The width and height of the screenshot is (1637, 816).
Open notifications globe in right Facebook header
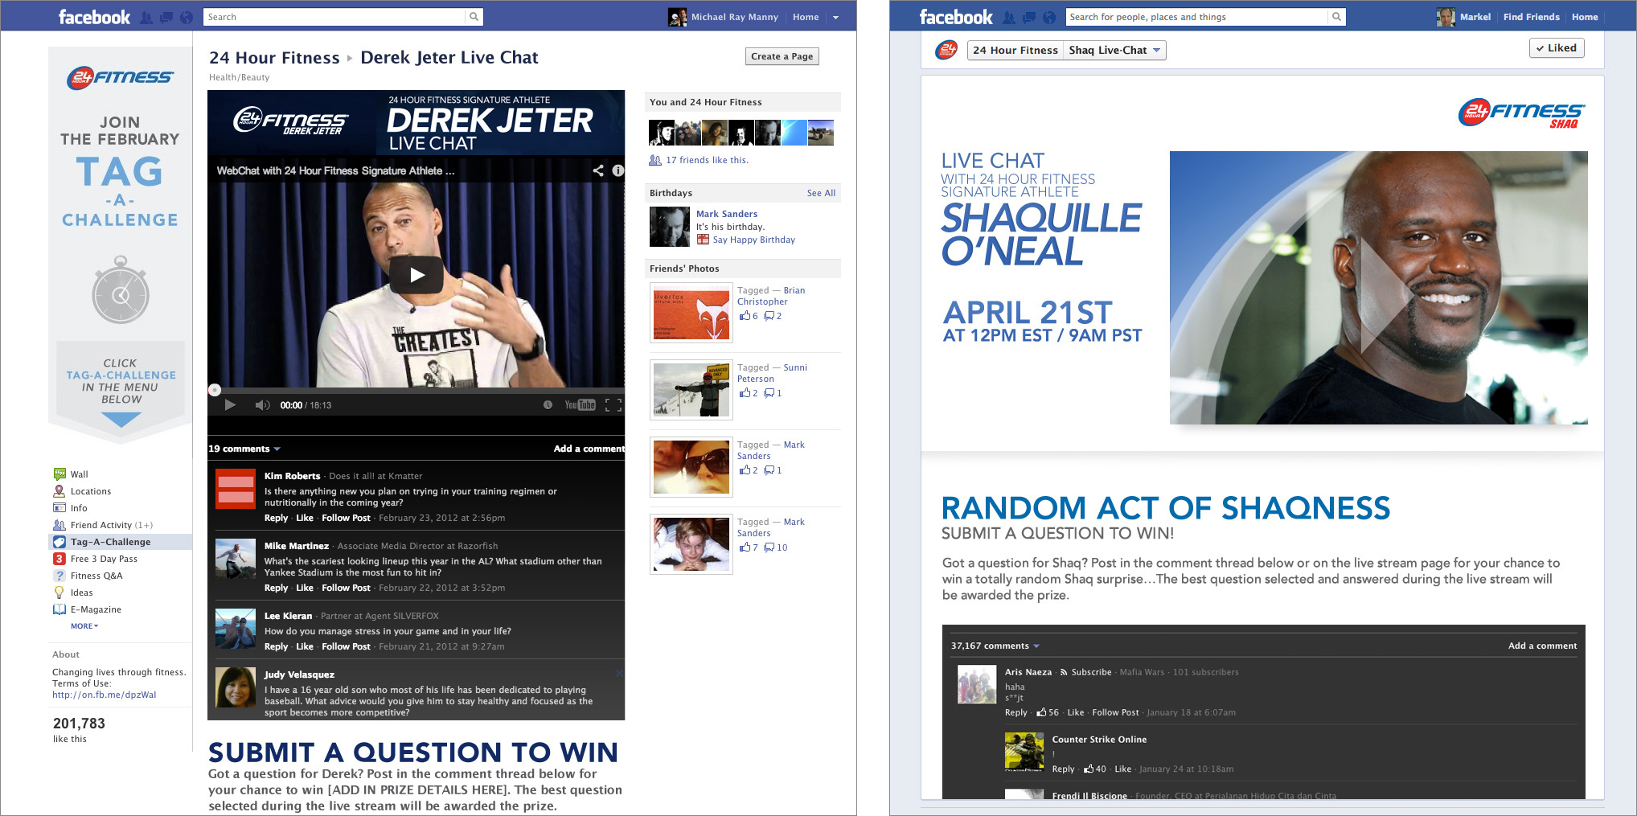tap(1049, 17)
